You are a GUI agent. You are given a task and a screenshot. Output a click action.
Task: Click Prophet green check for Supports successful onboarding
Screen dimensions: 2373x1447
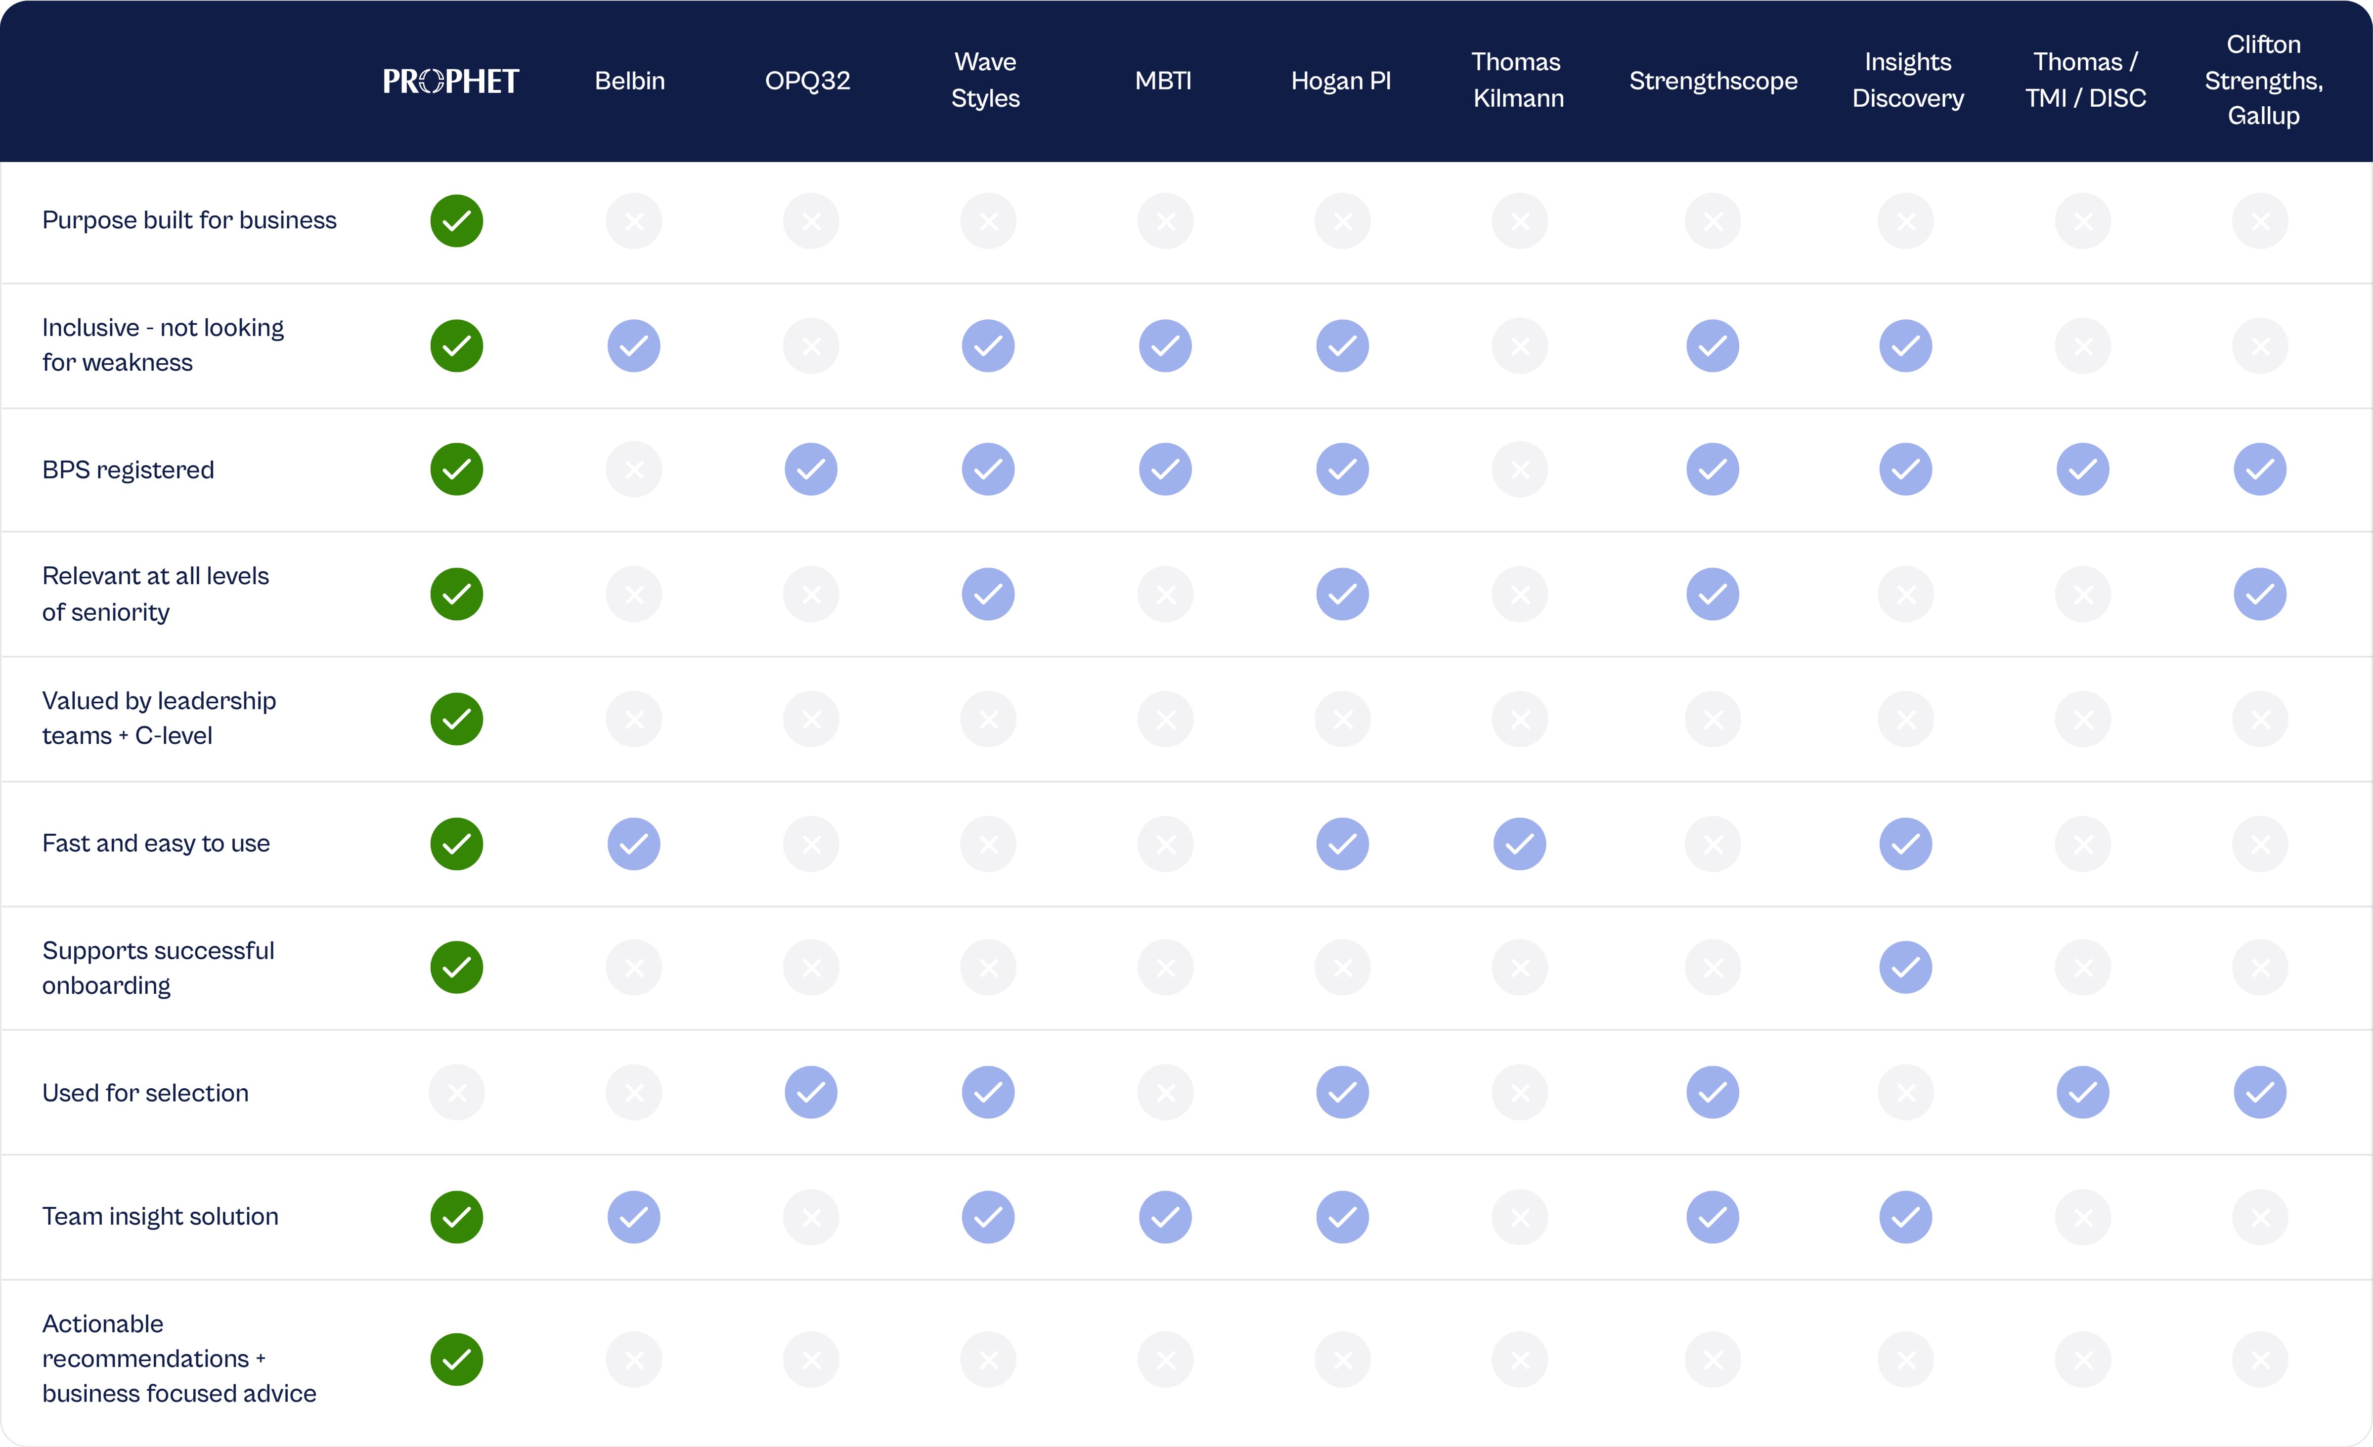pos(456,968)
